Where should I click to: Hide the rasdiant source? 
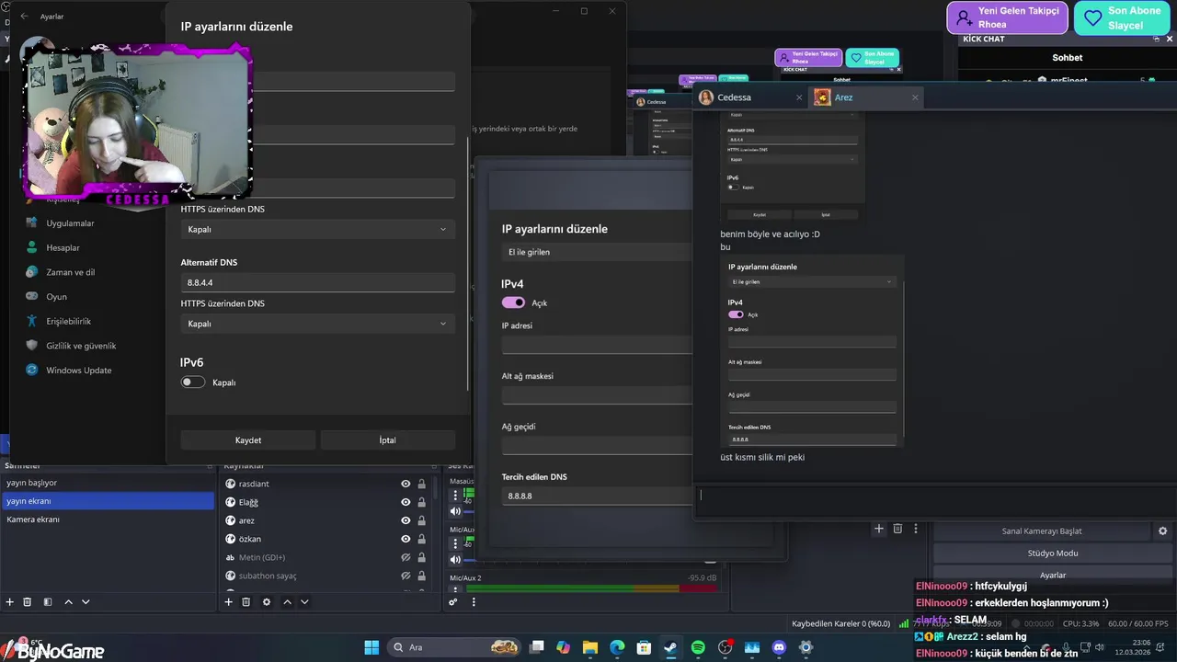(406, 484)
